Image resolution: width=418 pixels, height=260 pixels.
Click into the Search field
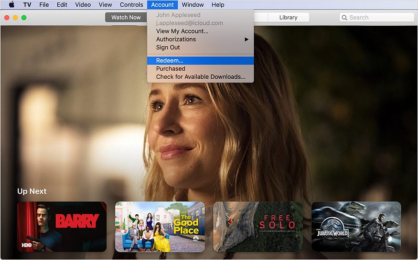(x=377, y=18)
